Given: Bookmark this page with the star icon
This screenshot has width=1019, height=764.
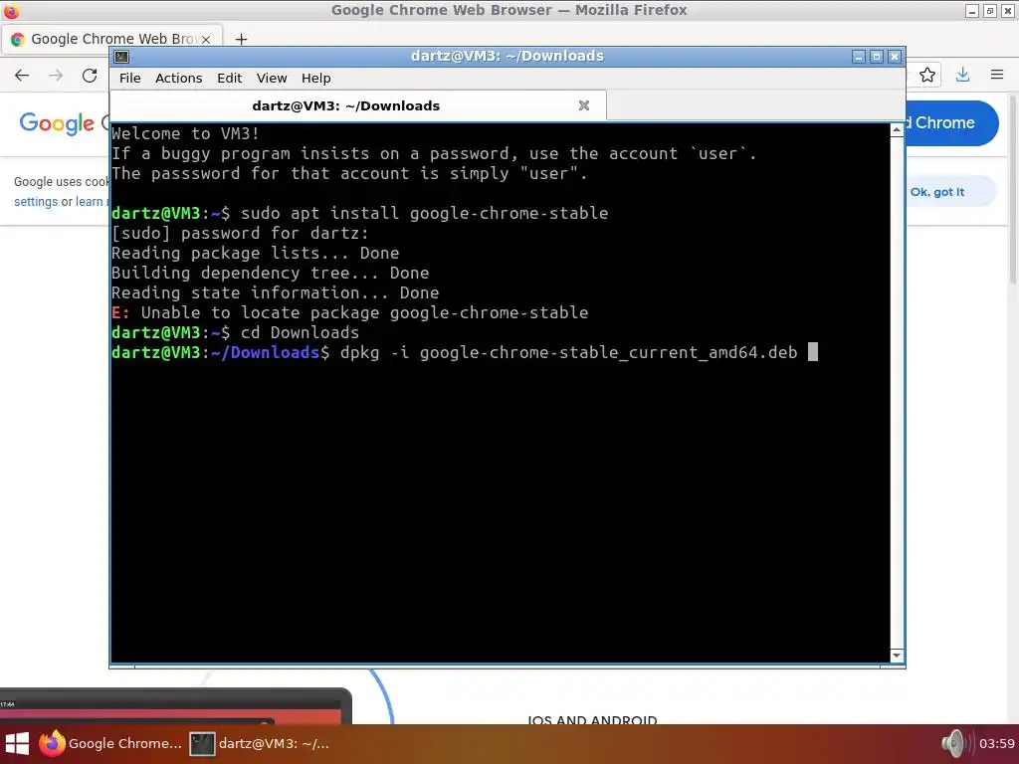Looking at the screenshot, I should (x=927, y=76).
